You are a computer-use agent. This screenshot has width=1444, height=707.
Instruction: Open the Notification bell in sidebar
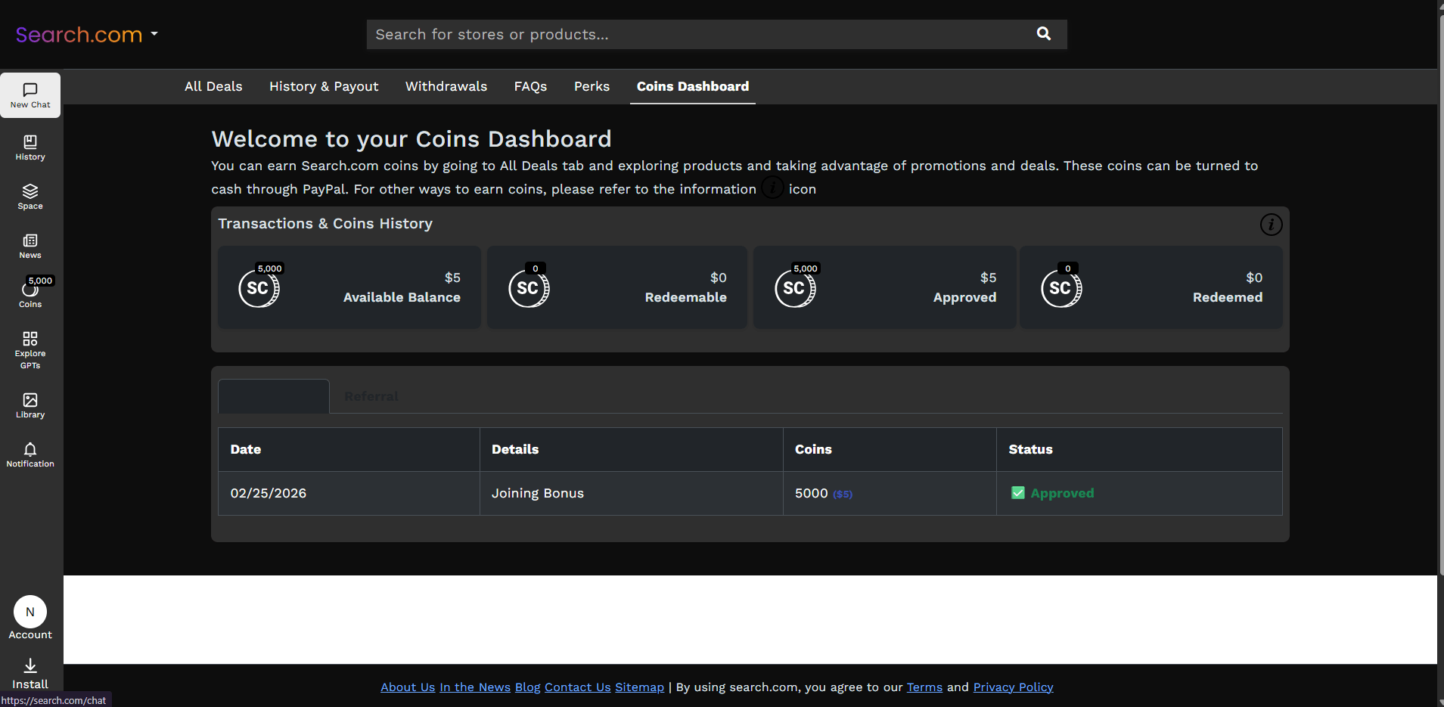point(30,455)
